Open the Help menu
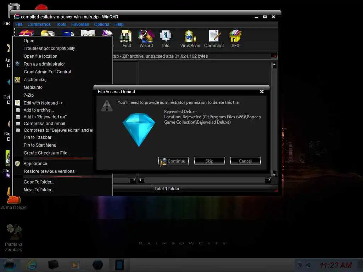This screenshot has height=272, width=363. 119,24
